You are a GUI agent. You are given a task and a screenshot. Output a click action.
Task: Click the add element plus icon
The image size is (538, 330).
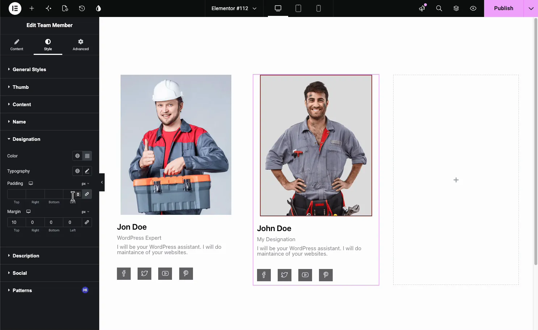pyautogui.click(x=32, y=8)
